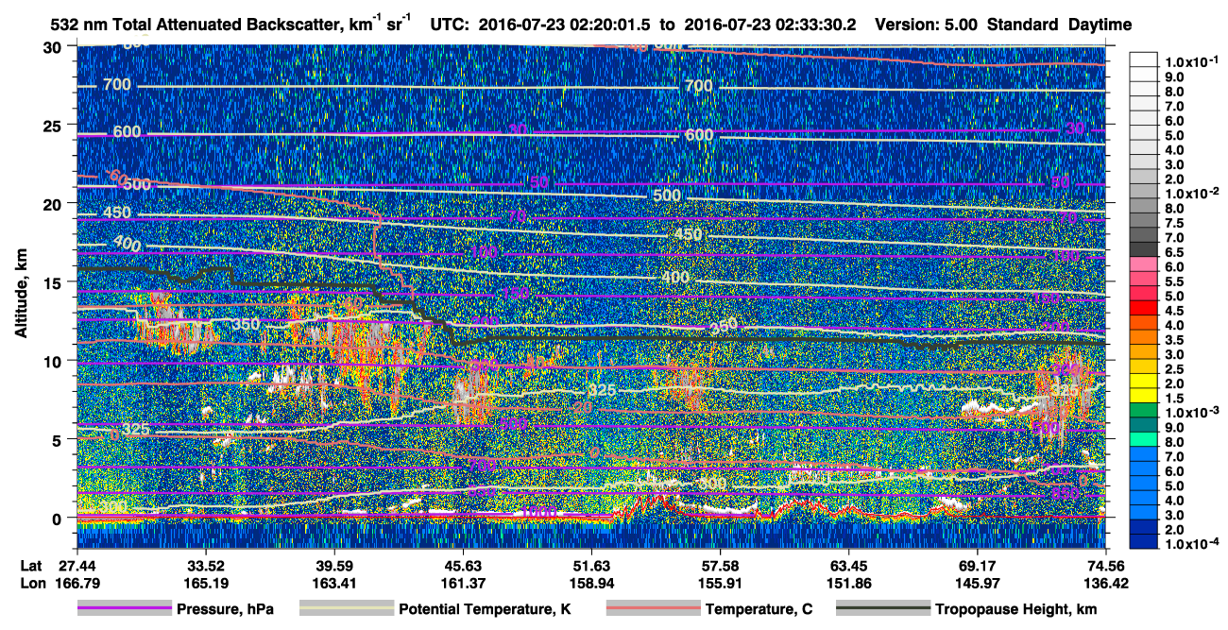Click the "Tropopause Height, km" legend label
The height and width of the screenshot is (630, 1228).
tap(1015, 609)
